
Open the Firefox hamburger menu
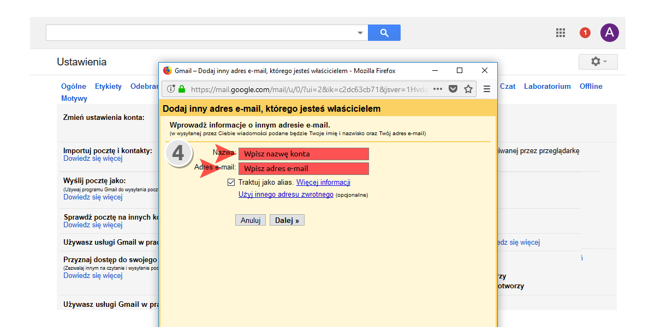[487, 89]
